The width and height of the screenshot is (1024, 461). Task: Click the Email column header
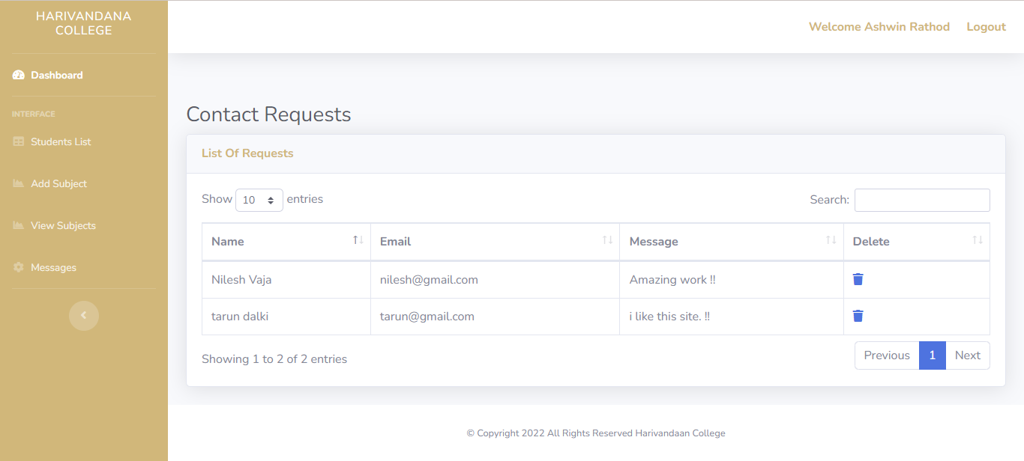click(x=495, y=242)
